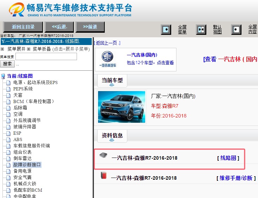
Task: Select 全屏菜单 label
Action: tap(182, 30)
